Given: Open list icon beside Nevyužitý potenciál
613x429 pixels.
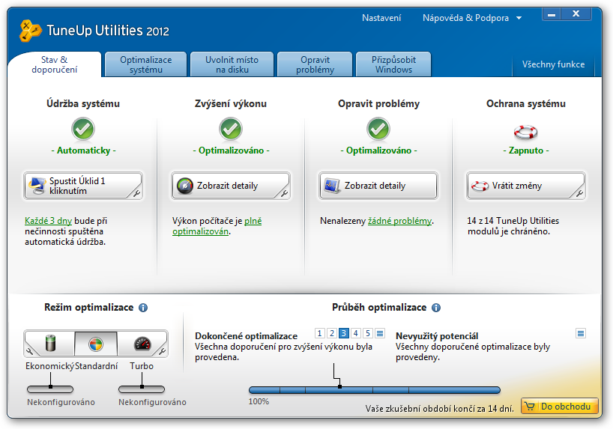Looking at the screenshot, I should (x=581, y=333).
